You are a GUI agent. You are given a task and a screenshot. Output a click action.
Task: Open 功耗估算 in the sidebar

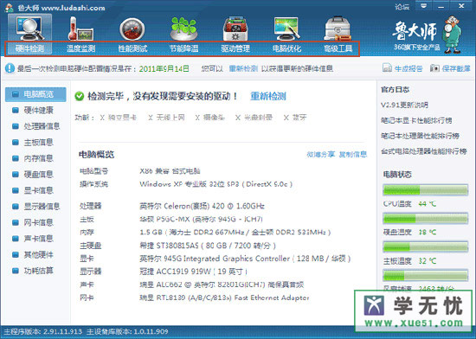tap(38, 271)
